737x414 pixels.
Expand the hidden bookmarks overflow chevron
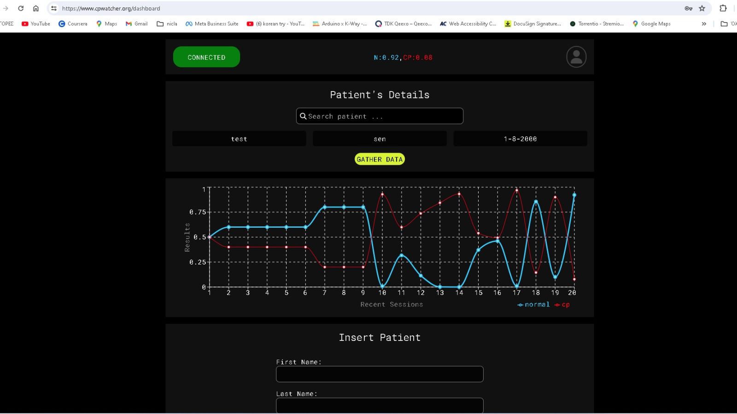(704, 23)
